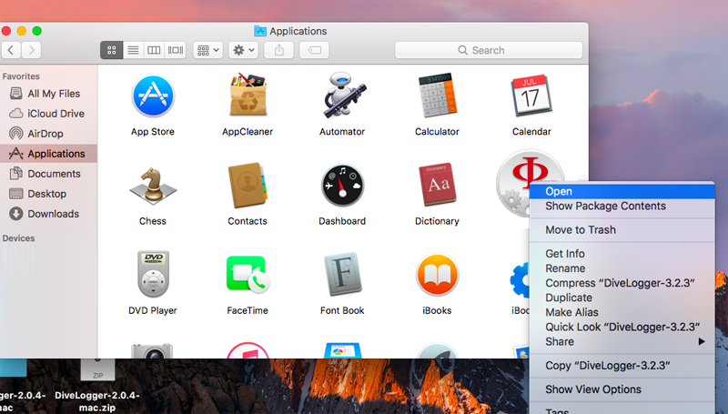Image resolution: width=728 pixels, height=414 pixels.
Task: Click the Automator robot icon
Action: point(343,96)
